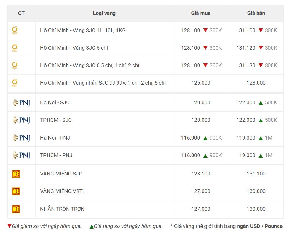Select Hà Nội - PNJ gold type text
The width and height of the screenshot is (291, 237).
tap(55, 138)
